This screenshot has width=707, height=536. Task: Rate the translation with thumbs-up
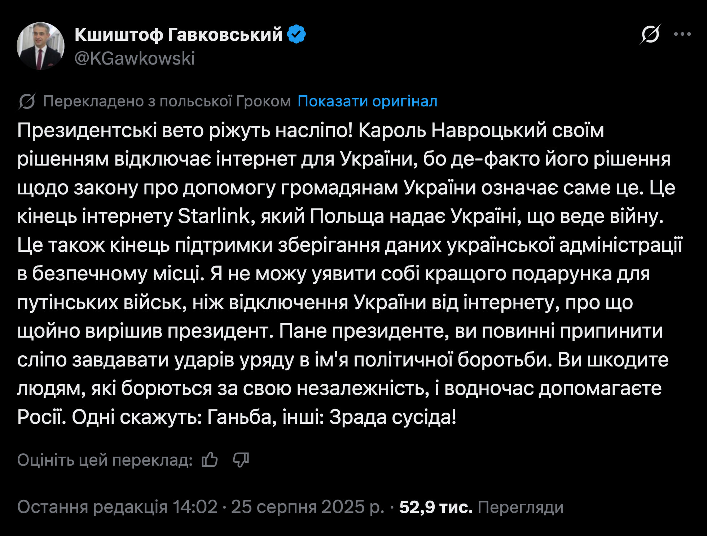210,460
